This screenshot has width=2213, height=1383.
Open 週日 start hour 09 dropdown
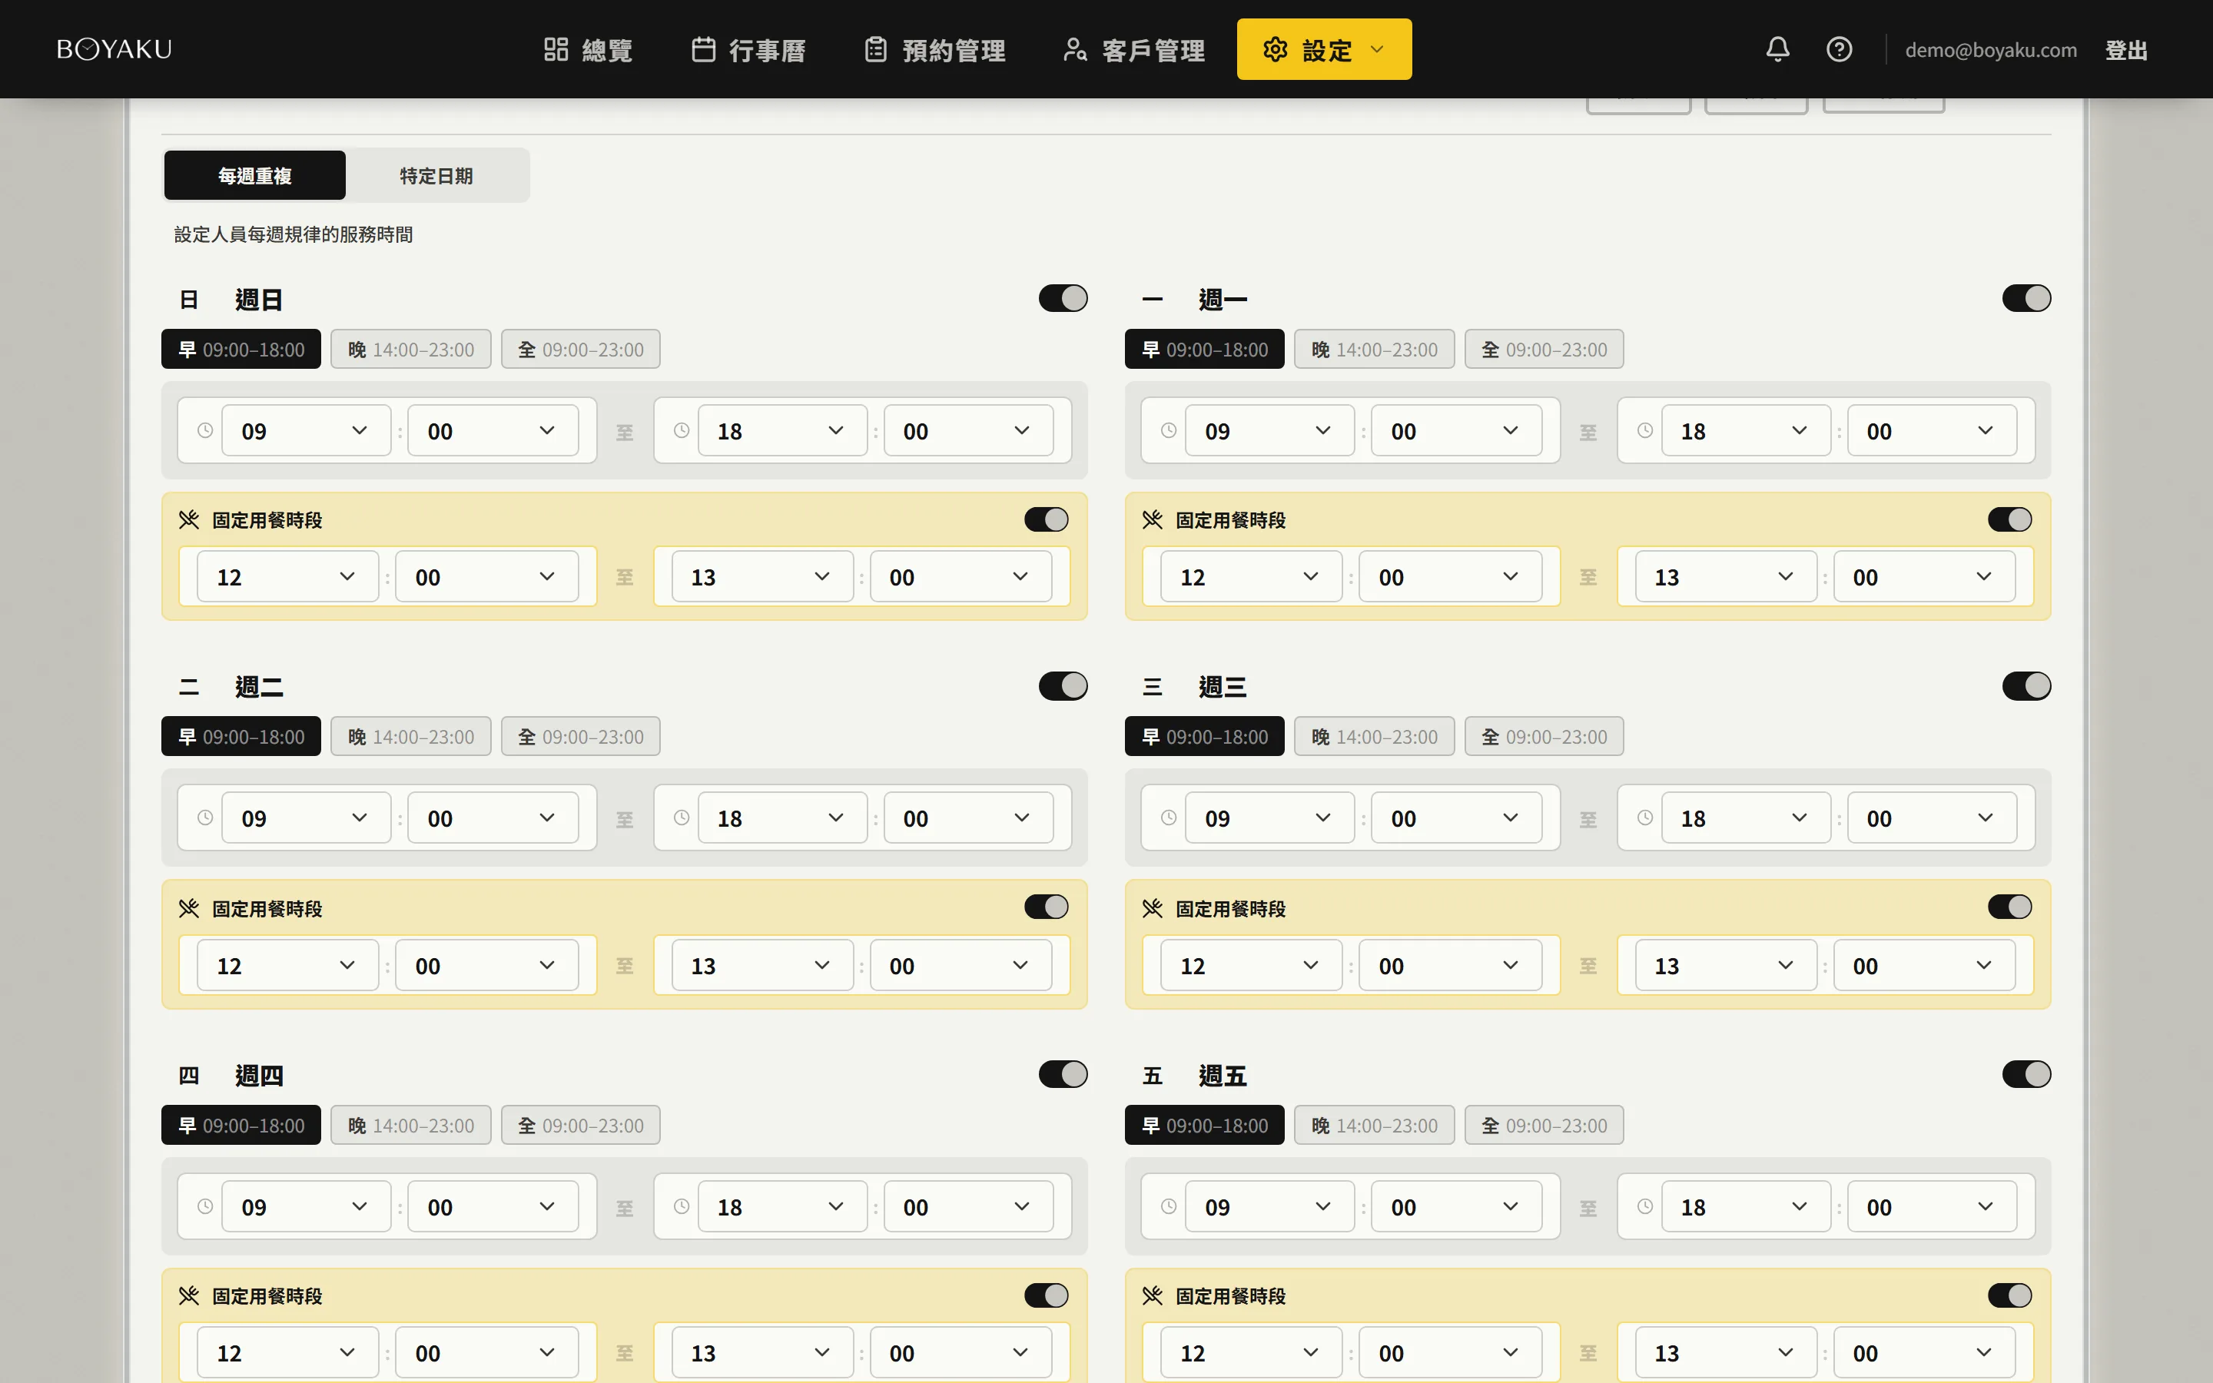point(305,431)
